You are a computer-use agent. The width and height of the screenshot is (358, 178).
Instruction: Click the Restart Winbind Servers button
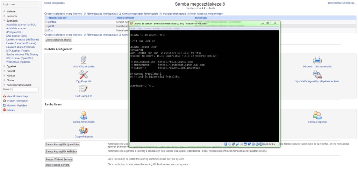[59, 160]
